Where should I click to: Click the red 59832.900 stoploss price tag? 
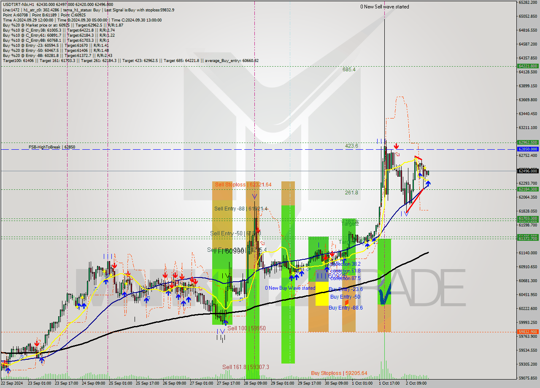coord(527,332)
